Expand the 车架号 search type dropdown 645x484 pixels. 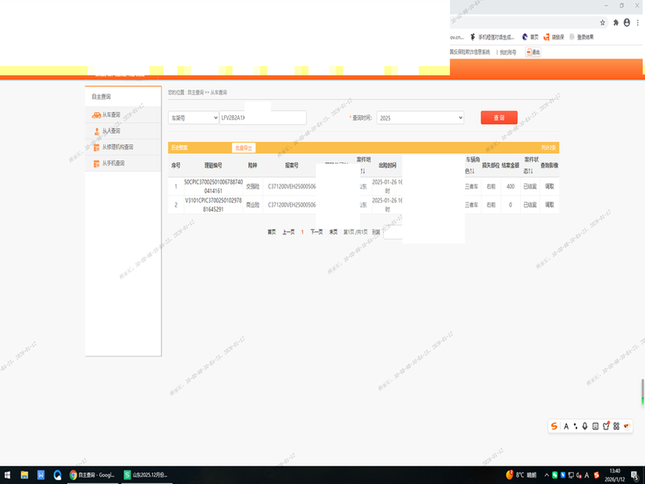[x=193, y=118]
